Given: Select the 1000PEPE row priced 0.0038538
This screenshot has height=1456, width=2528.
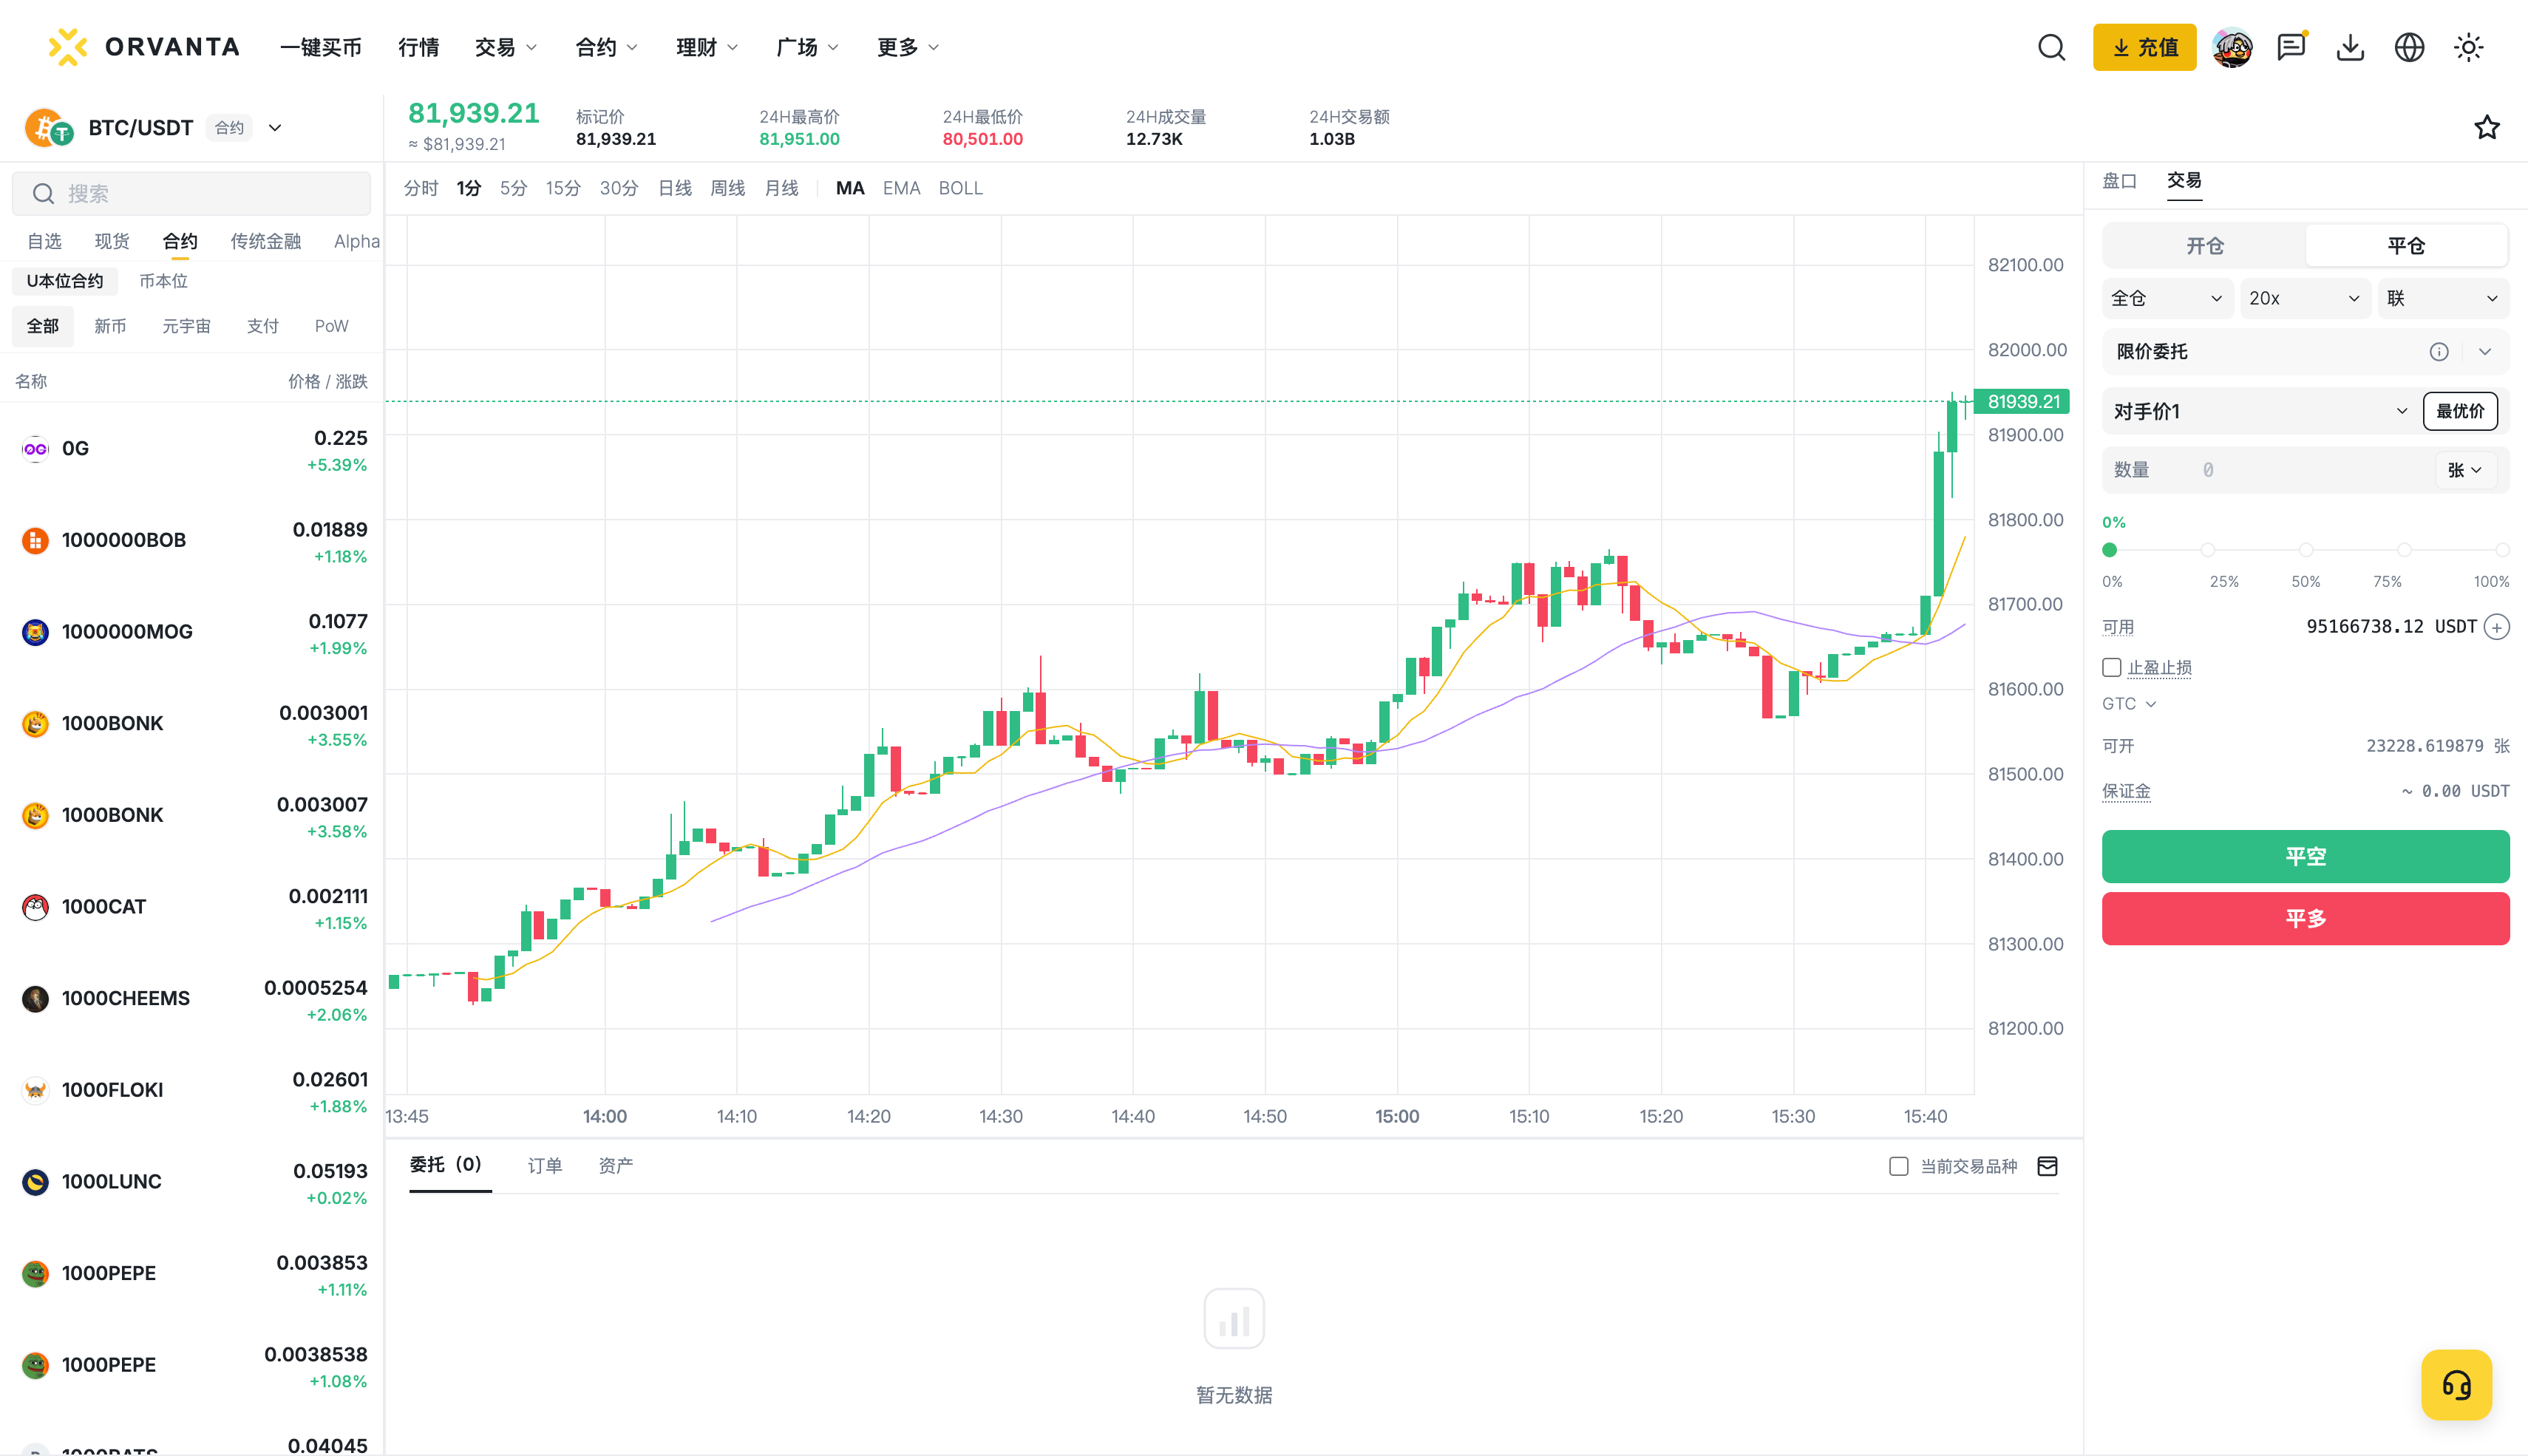Looking at the screenshot, I should (191, 1366).
